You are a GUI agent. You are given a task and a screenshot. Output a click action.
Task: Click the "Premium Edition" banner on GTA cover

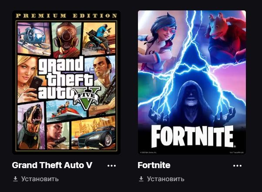click(66, 16)
